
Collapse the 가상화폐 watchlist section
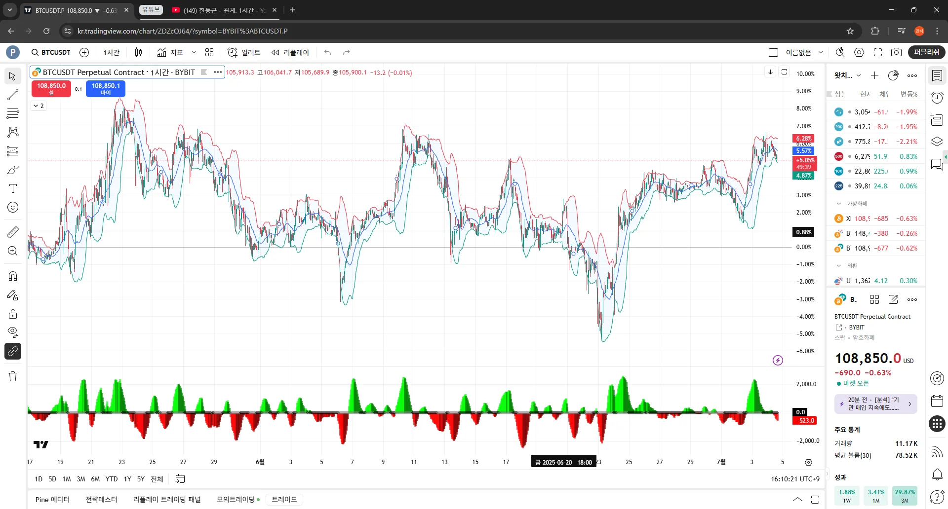click(838, 203)
